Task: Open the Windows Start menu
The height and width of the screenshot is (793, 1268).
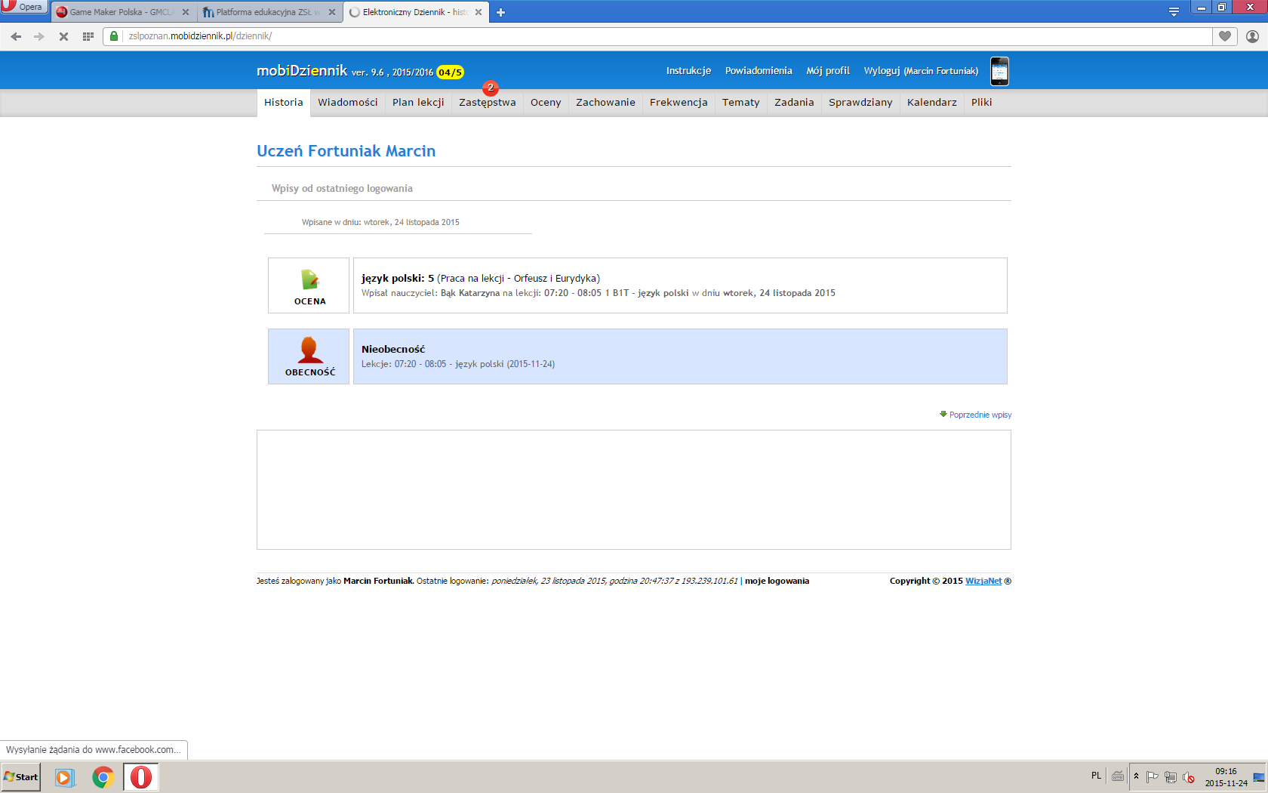Action: click(21, 777)
